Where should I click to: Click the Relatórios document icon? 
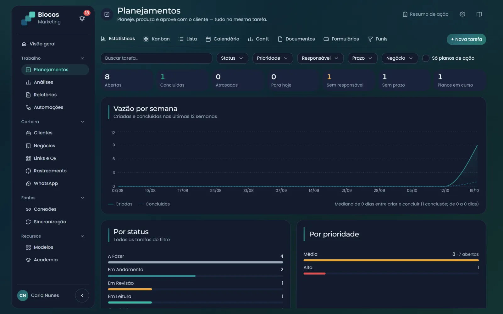point(28,95)
